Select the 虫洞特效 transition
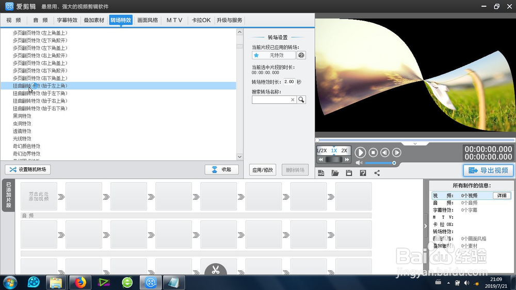The image size is (516, 290). [x=22, y=124]
